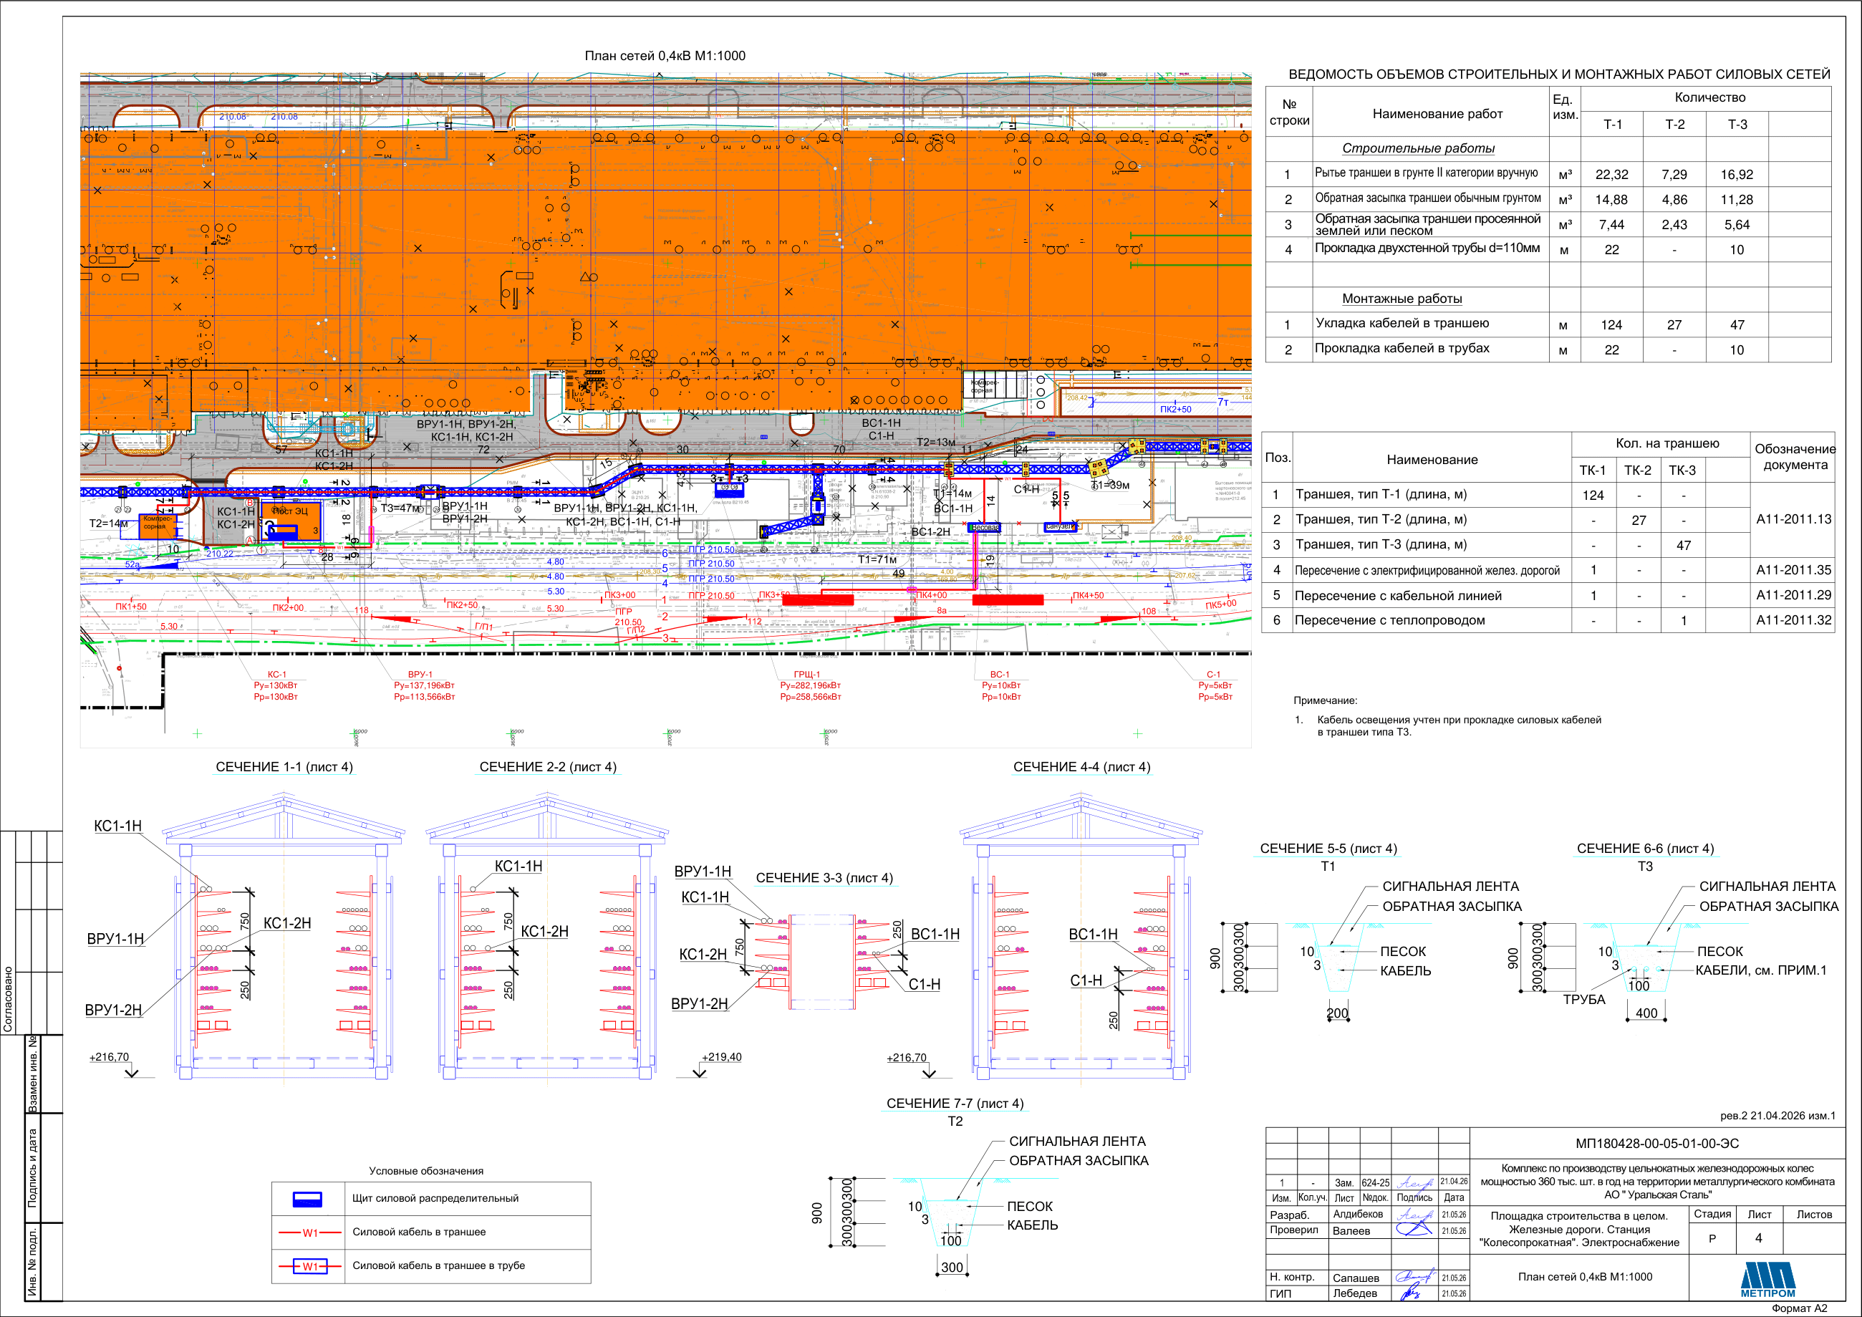Click the sheet number 4 in title block

[x=1758, y=1238]
